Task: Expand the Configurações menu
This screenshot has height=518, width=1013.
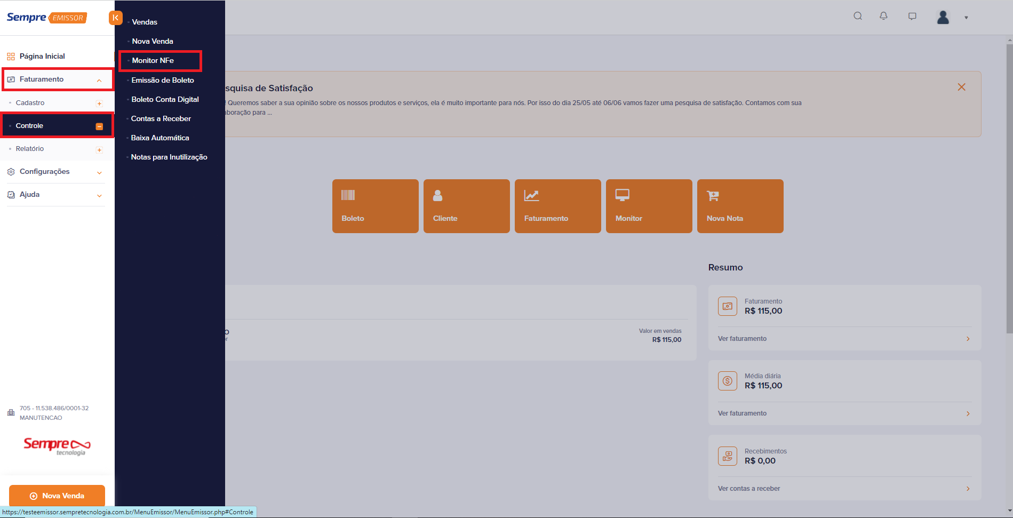Action: click(x=55, y=172)
